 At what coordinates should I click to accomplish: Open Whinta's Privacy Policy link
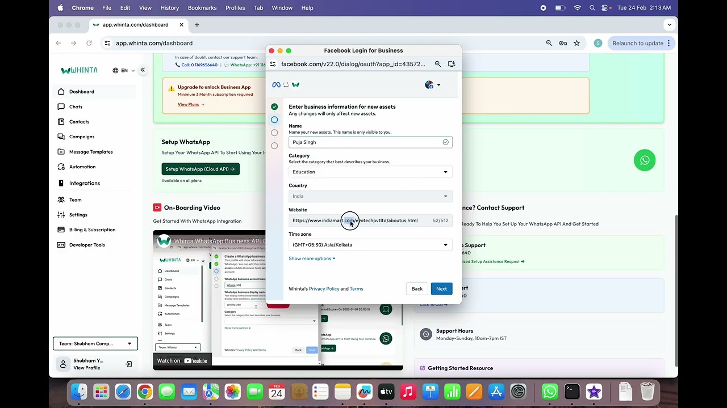pyautogui.click(x=324, y=289)
